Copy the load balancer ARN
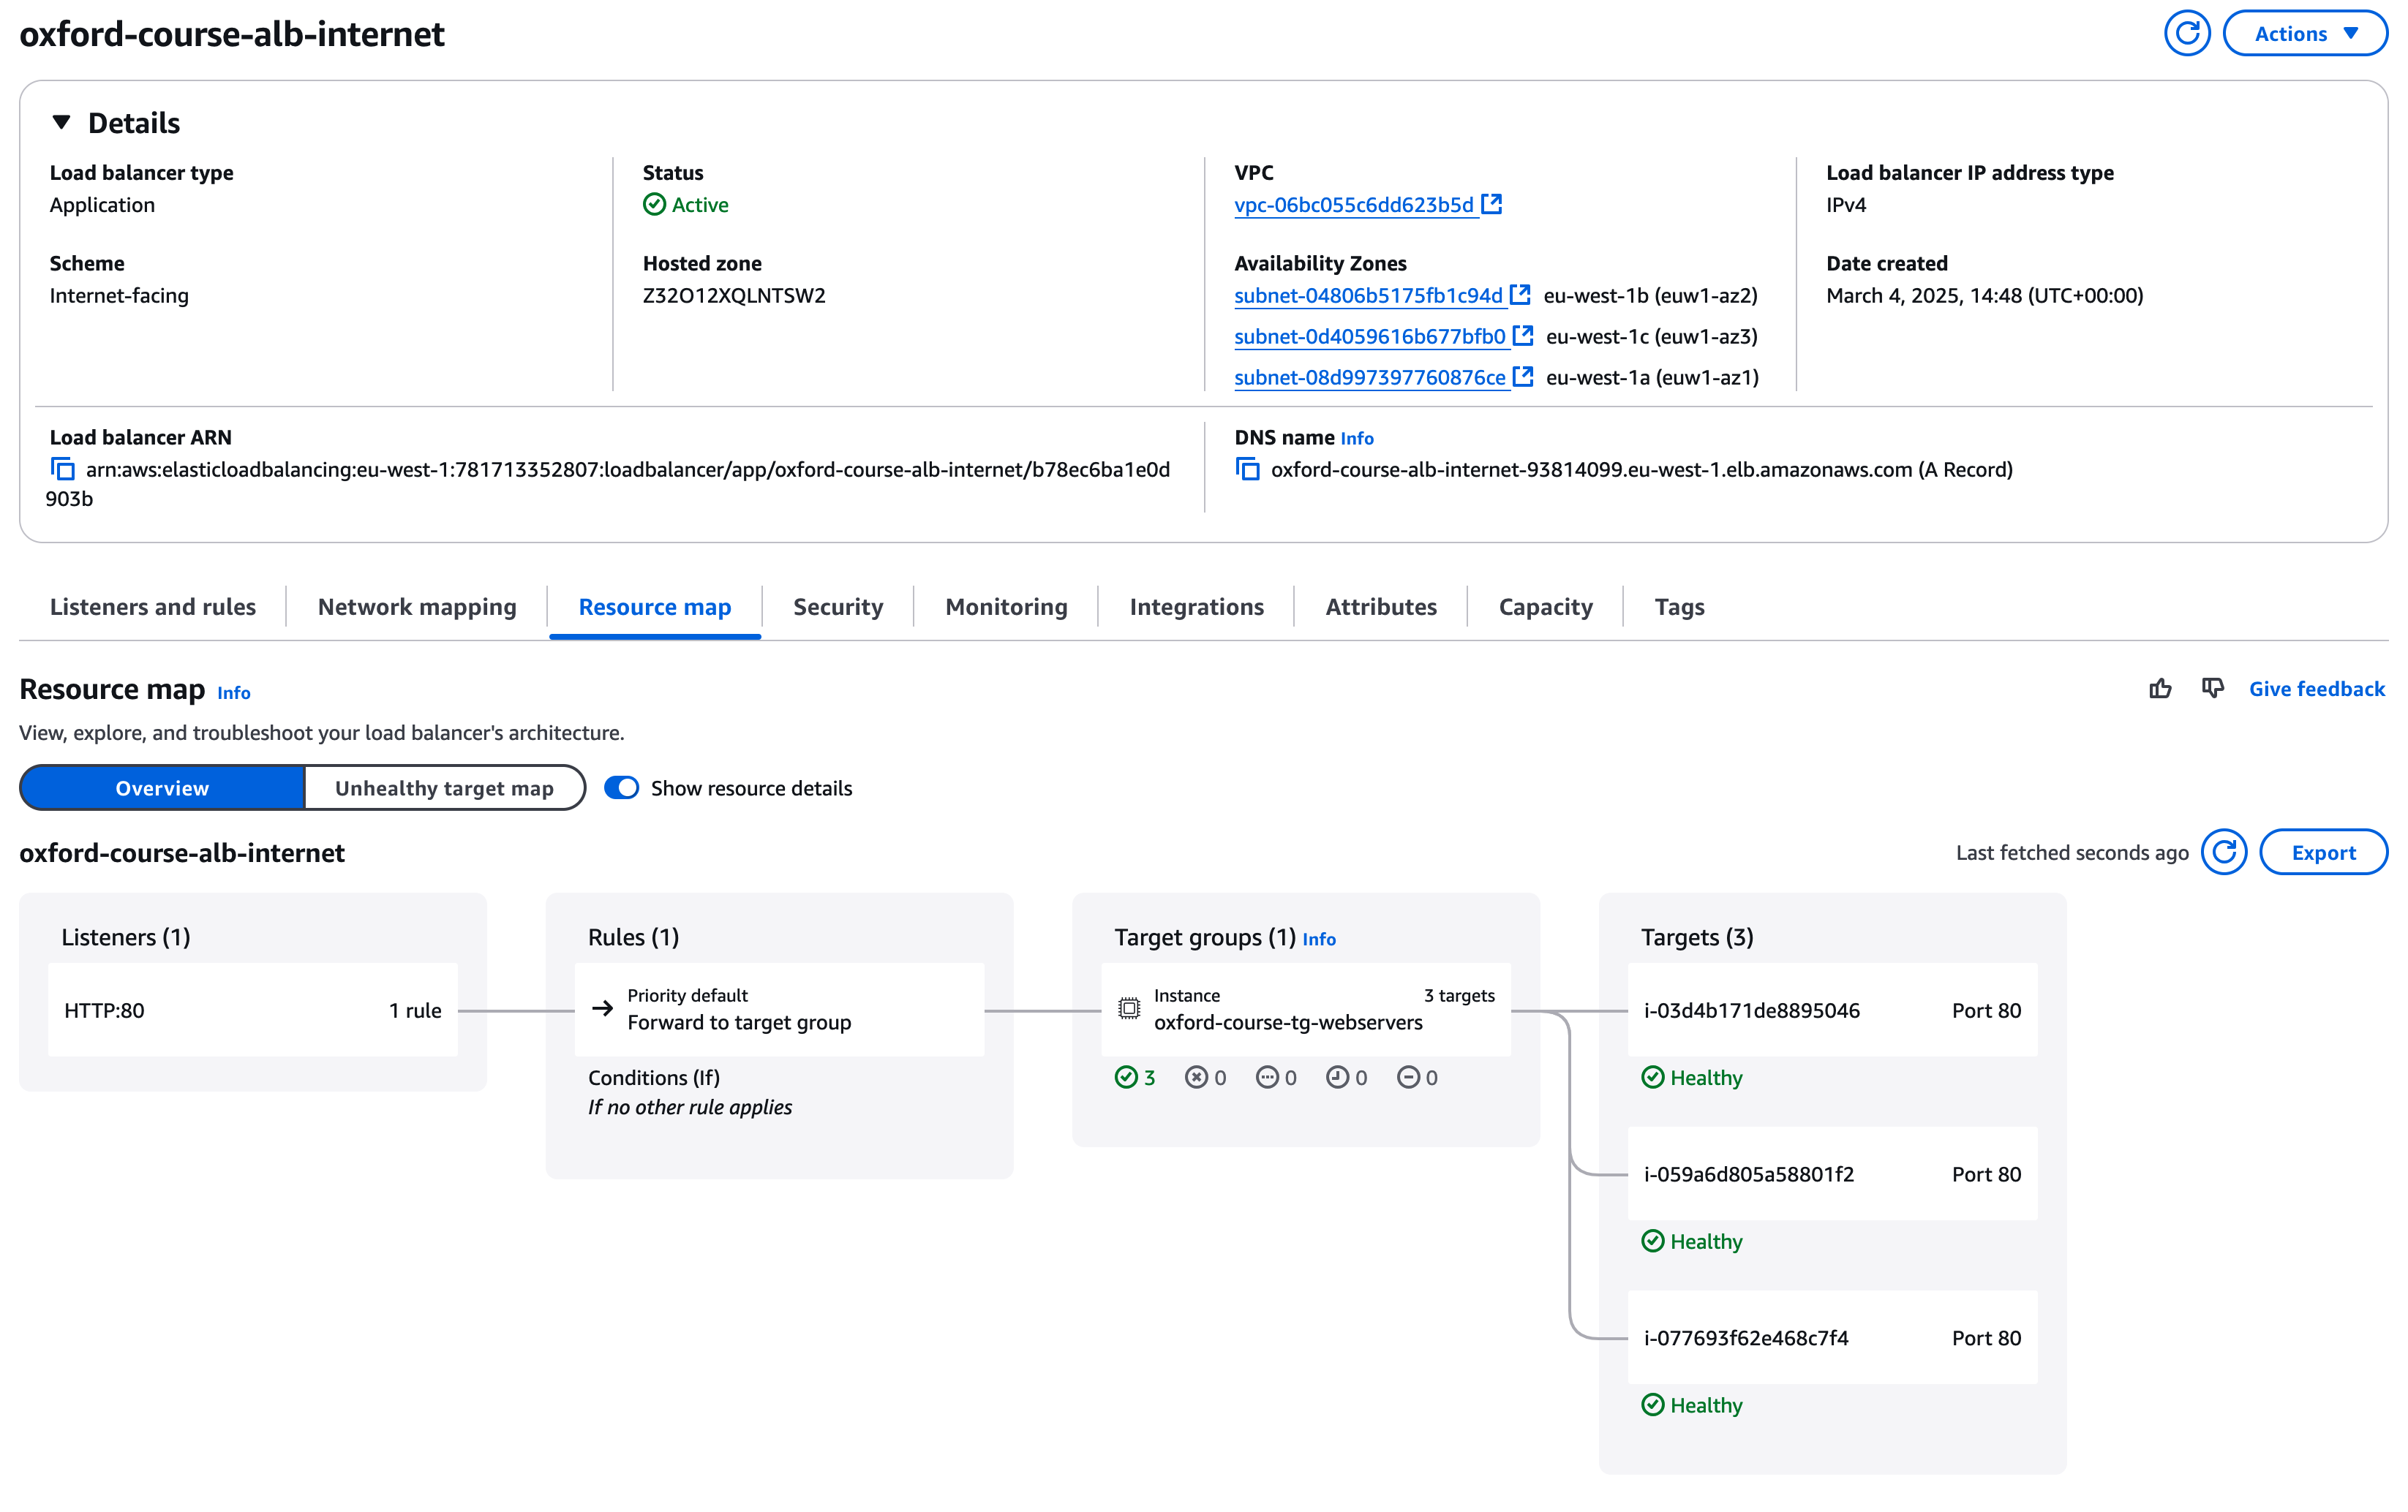 point(63,469)
